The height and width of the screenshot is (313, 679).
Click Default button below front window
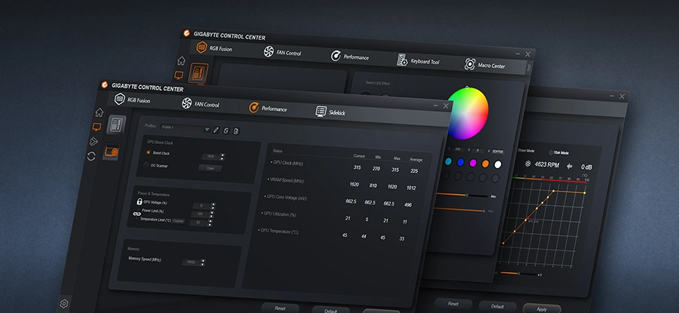[x=331, y=311]
